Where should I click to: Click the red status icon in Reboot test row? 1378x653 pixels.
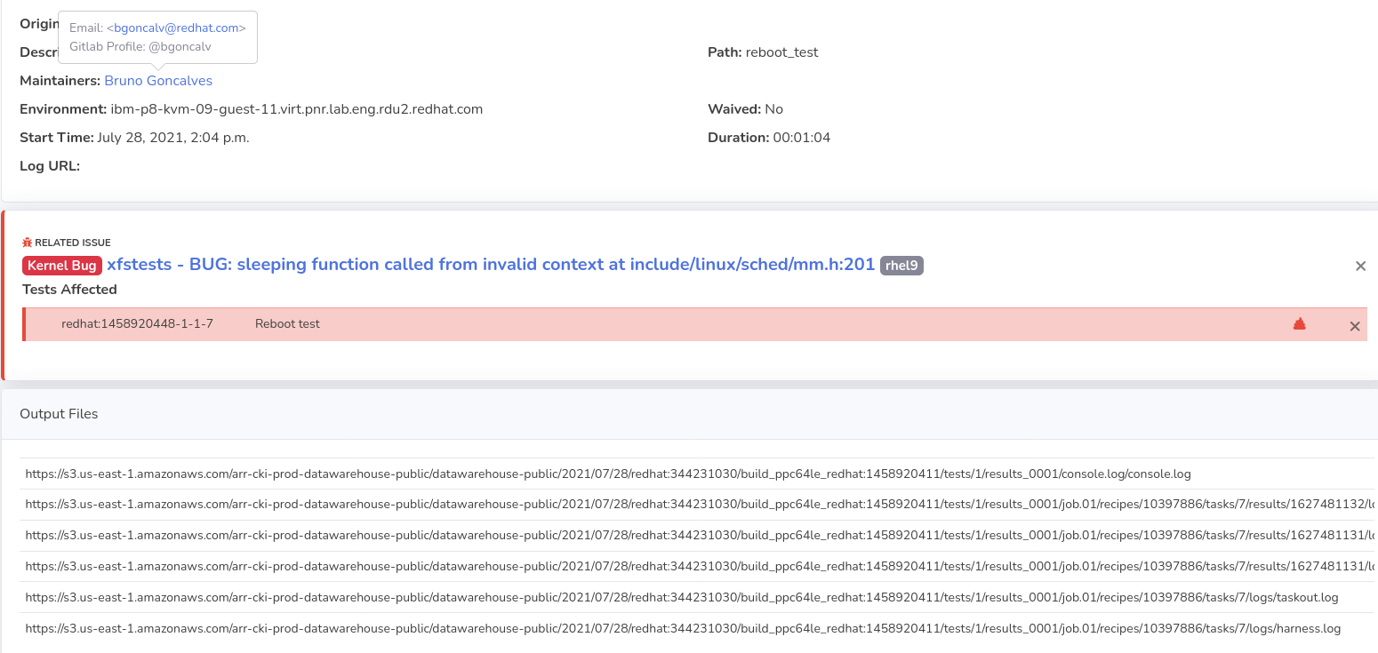1299,324
